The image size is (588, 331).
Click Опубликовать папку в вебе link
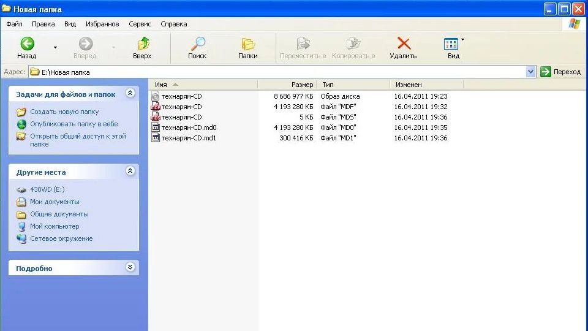pos(74,124)
